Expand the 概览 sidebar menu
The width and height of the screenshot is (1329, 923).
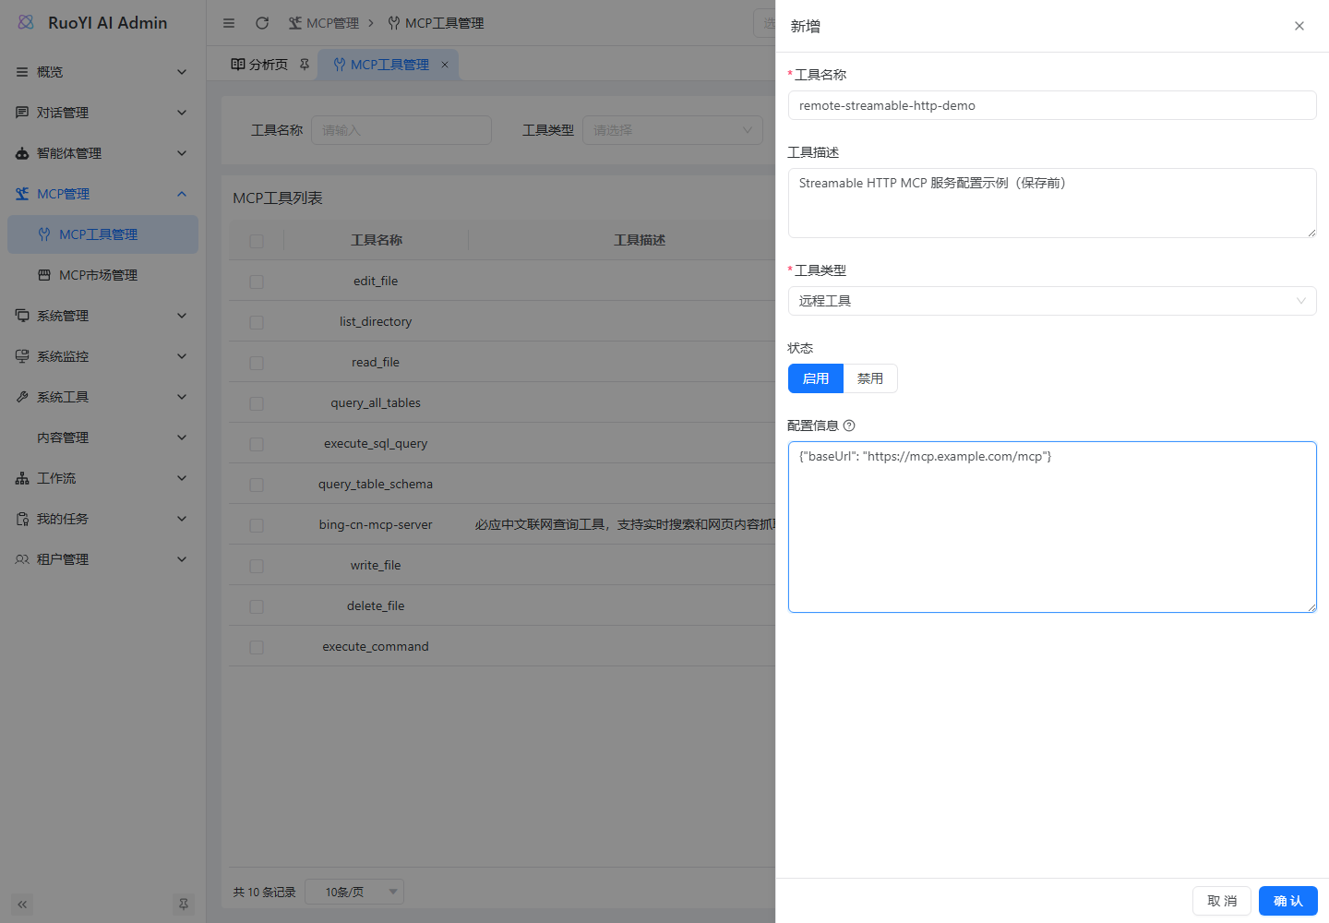(102, 72)
